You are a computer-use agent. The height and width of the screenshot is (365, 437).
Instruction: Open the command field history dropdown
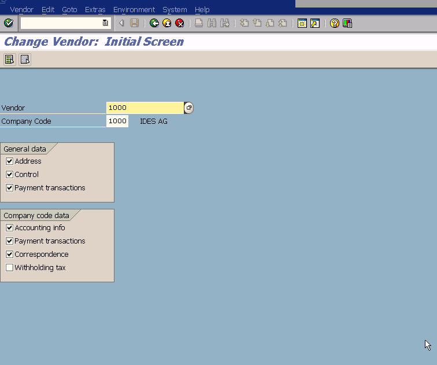105,23
